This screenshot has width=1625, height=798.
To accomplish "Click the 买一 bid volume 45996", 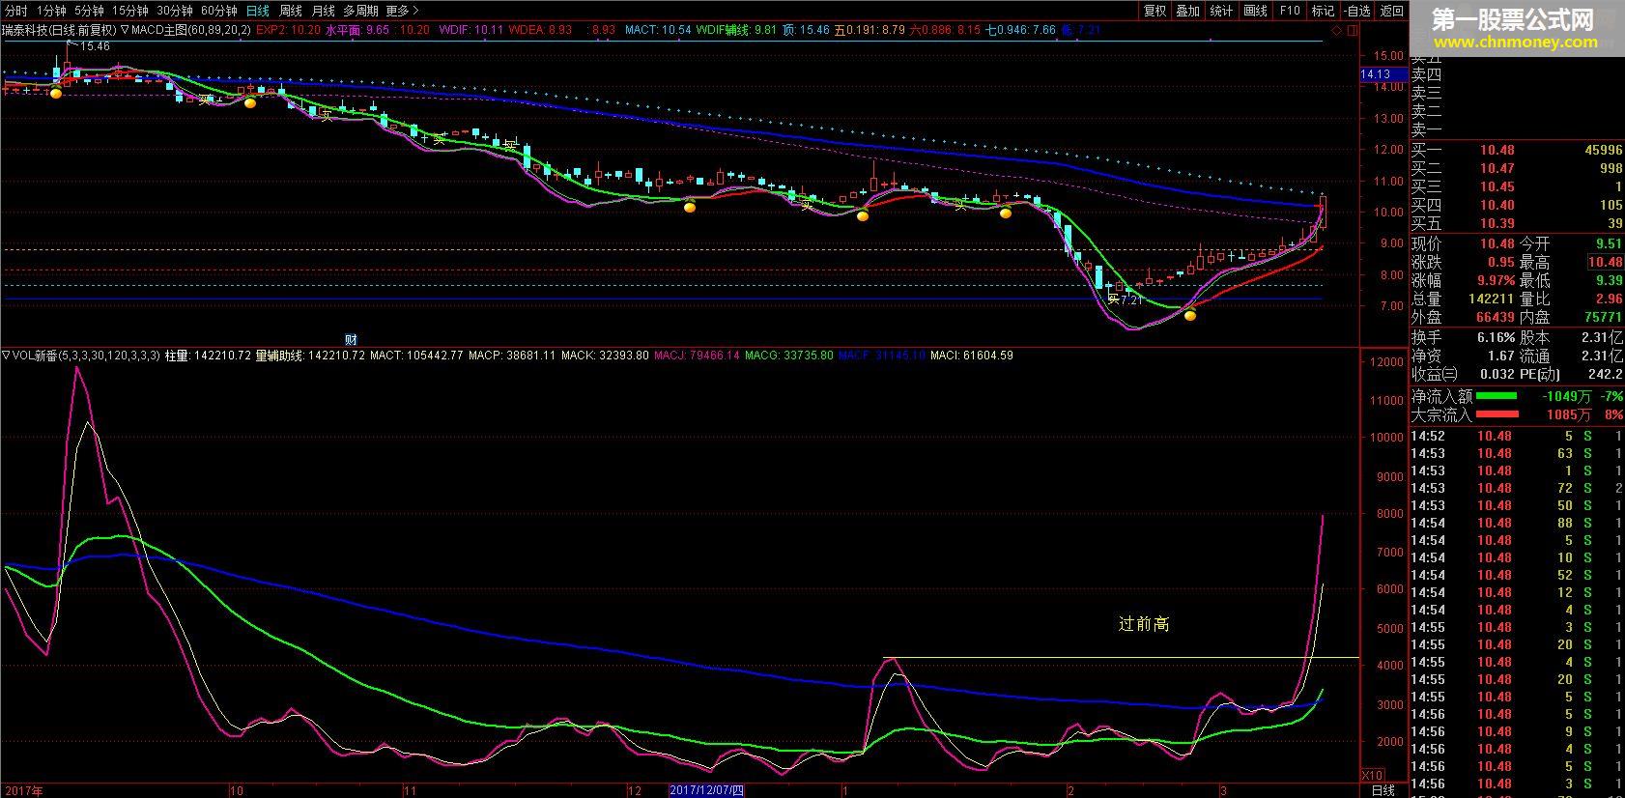I will click(1604, 150).
